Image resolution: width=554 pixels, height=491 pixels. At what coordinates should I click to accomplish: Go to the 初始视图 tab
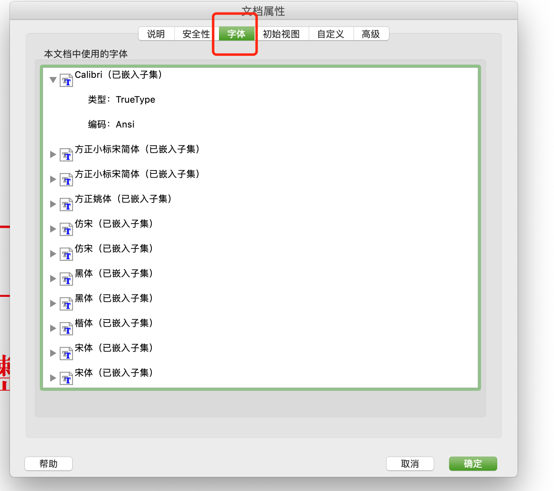pyautogui.click(x=282, y=34)
